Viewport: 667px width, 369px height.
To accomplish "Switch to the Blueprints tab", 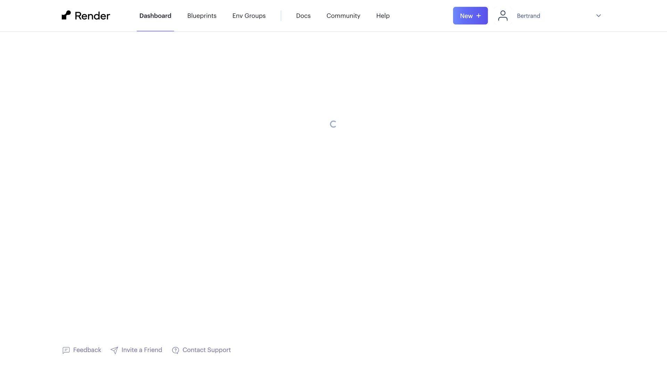I will (201, 16).
